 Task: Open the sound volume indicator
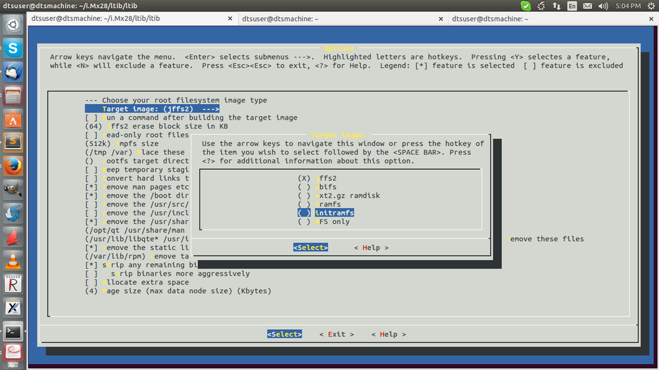[603, 6]
